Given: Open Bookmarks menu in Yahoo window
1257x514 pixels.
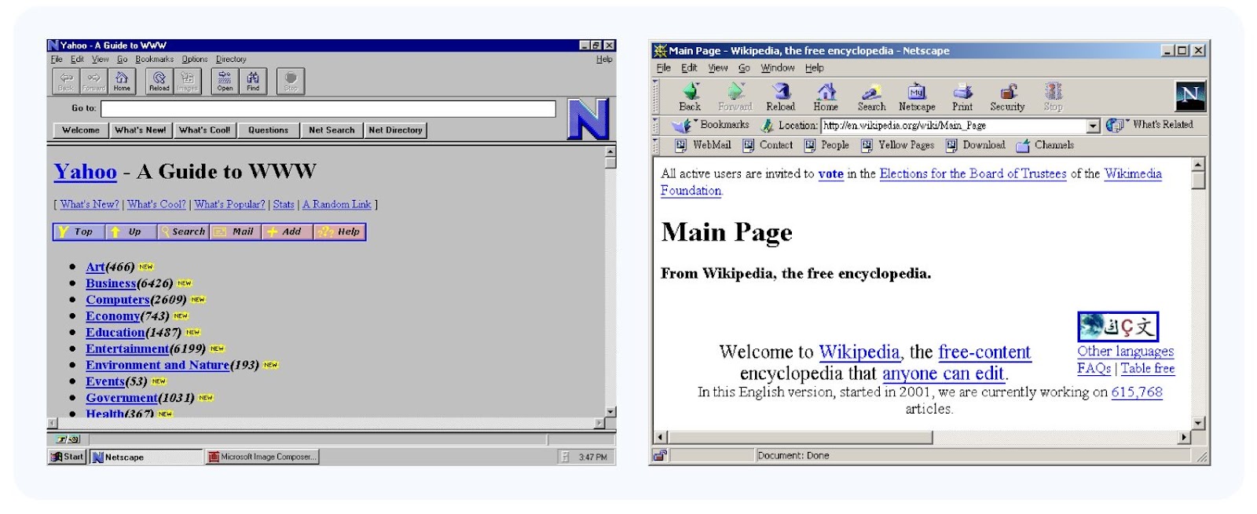Looking at the screenshot, I should tap(154, 59).
